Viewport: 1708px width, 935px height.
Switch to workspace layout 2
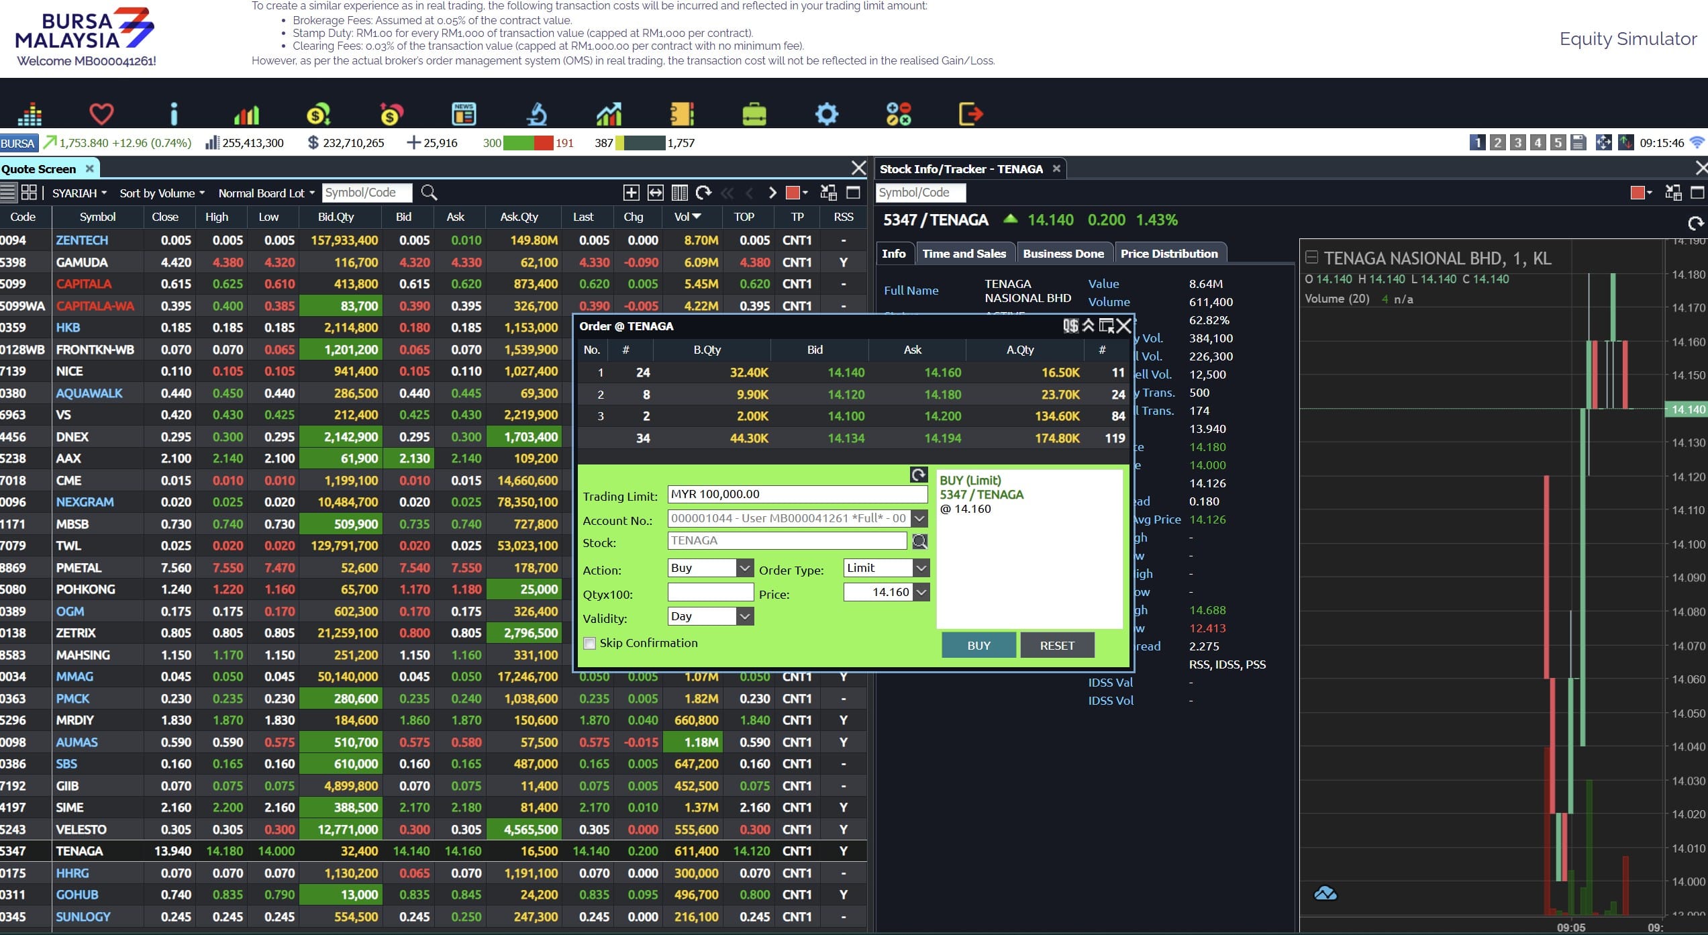(x=1497, y=142)
